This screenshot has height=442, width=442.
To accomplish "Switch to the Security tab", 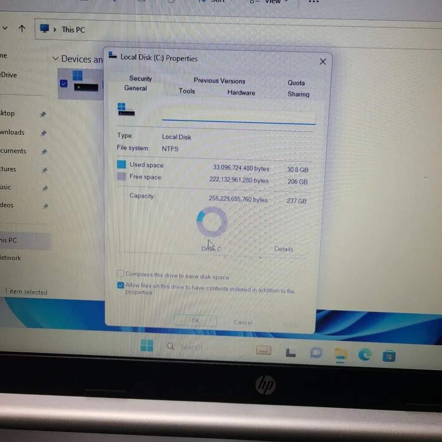I will point(141,78).
